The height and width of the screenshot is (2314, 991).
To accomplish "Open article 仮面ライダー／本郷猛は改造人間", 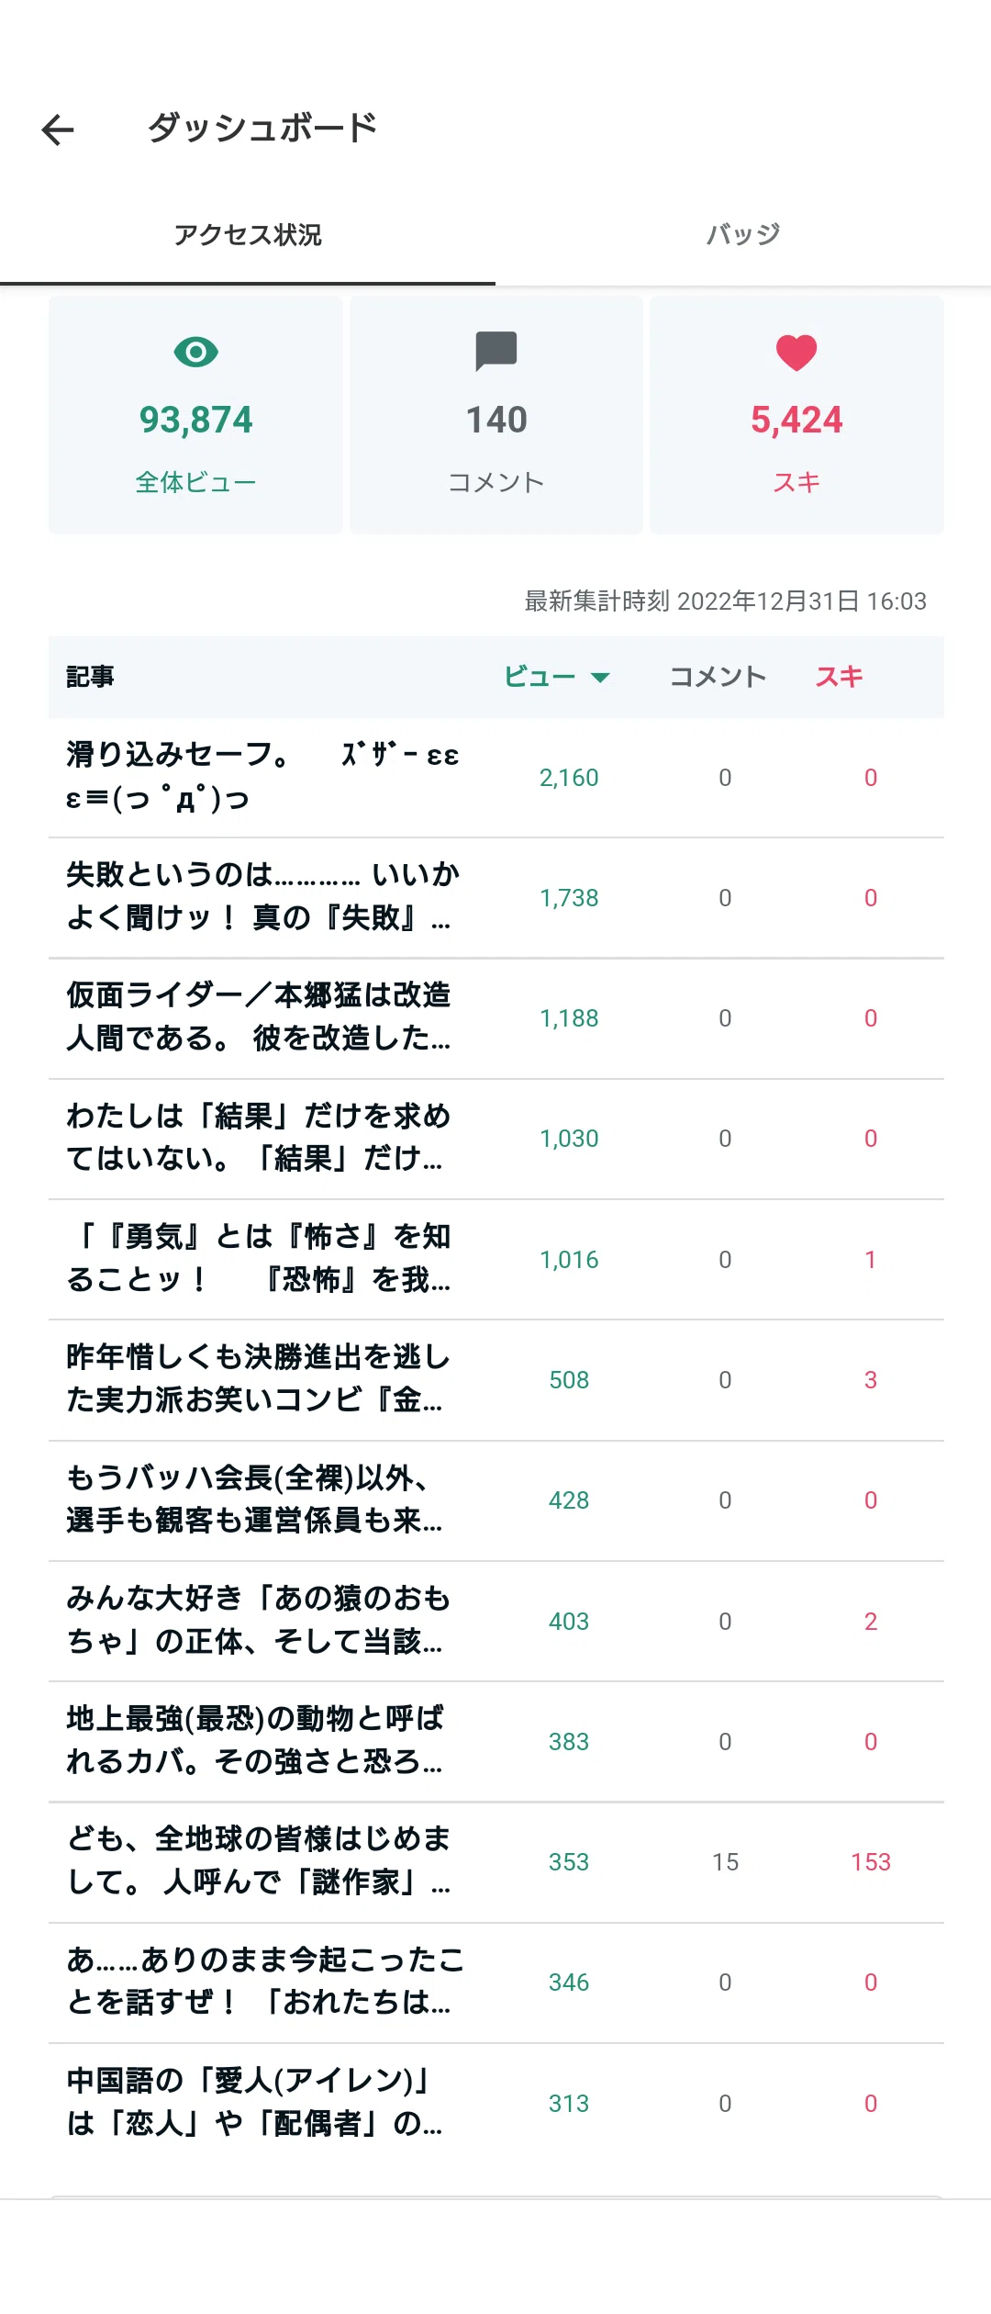I will pyautogui.click(x=495, y=1017).
